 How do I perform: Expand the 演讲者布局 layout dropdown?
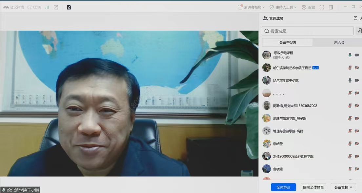[251, 7]
